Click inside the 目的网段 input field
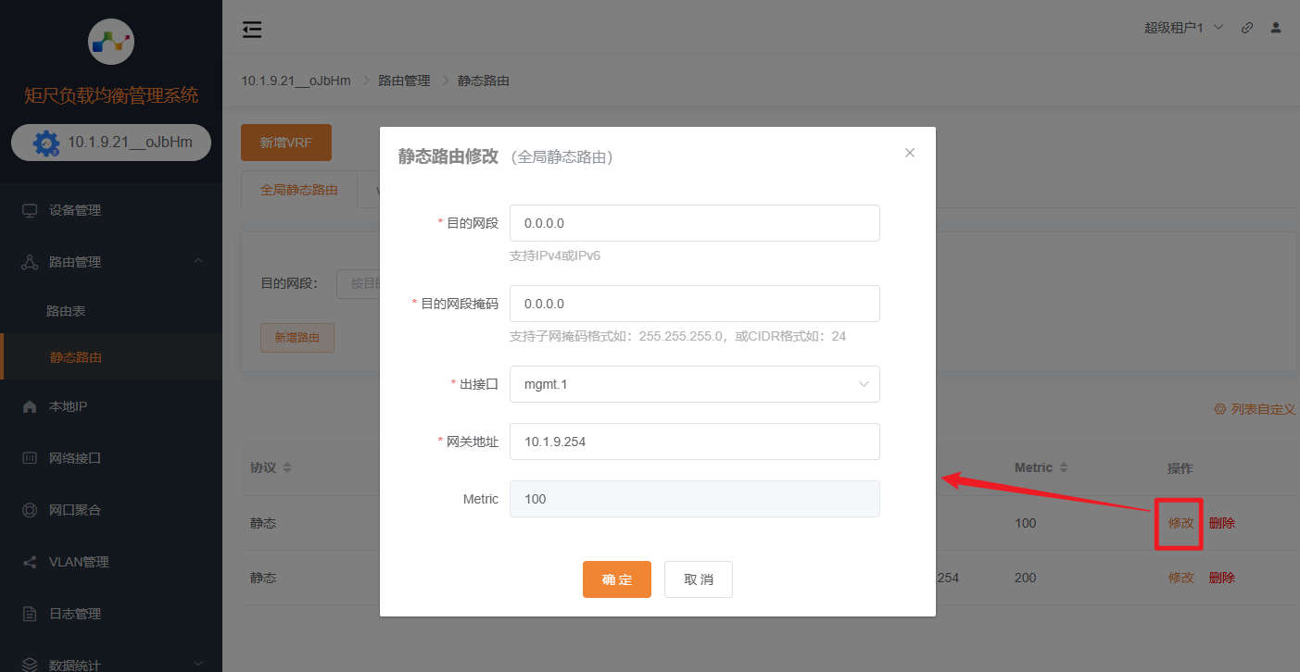Screen dimensions: 1300x672 tap(694, 222)
